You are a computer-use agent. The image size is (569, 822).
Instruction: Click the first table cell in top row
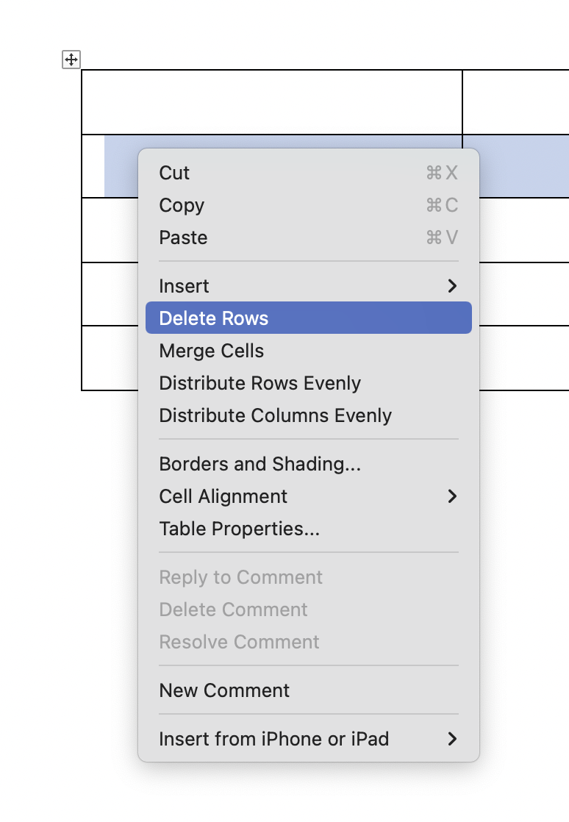[x=271, y=102]
